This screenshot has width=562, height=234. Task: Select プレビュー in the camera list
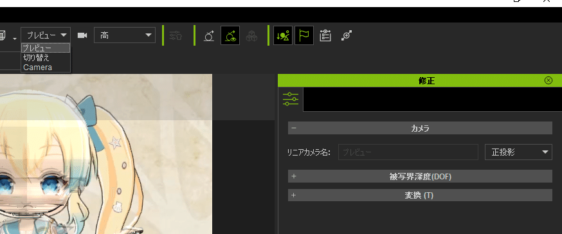tap(46, 48)
